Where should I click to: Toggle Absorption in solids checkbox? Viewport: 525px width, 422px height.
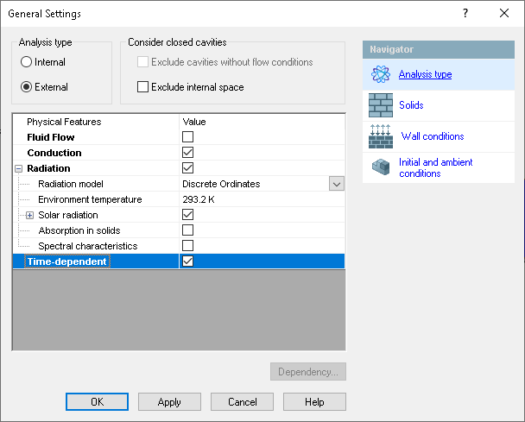pyautogui.click(x=187, y=230)
